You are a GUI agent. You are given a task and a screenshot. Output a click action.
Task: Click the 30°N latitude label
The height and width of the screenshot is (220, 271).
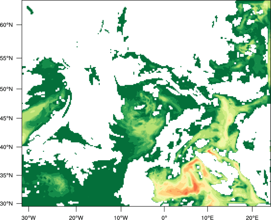click(x=6, y=204)
